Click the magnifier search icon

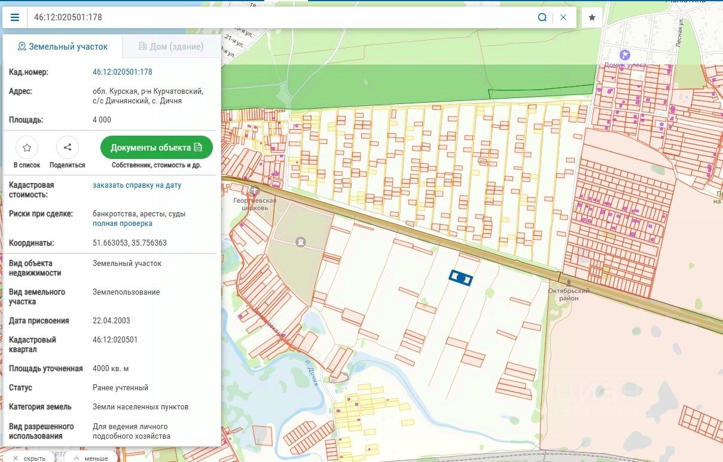point(542,17)
